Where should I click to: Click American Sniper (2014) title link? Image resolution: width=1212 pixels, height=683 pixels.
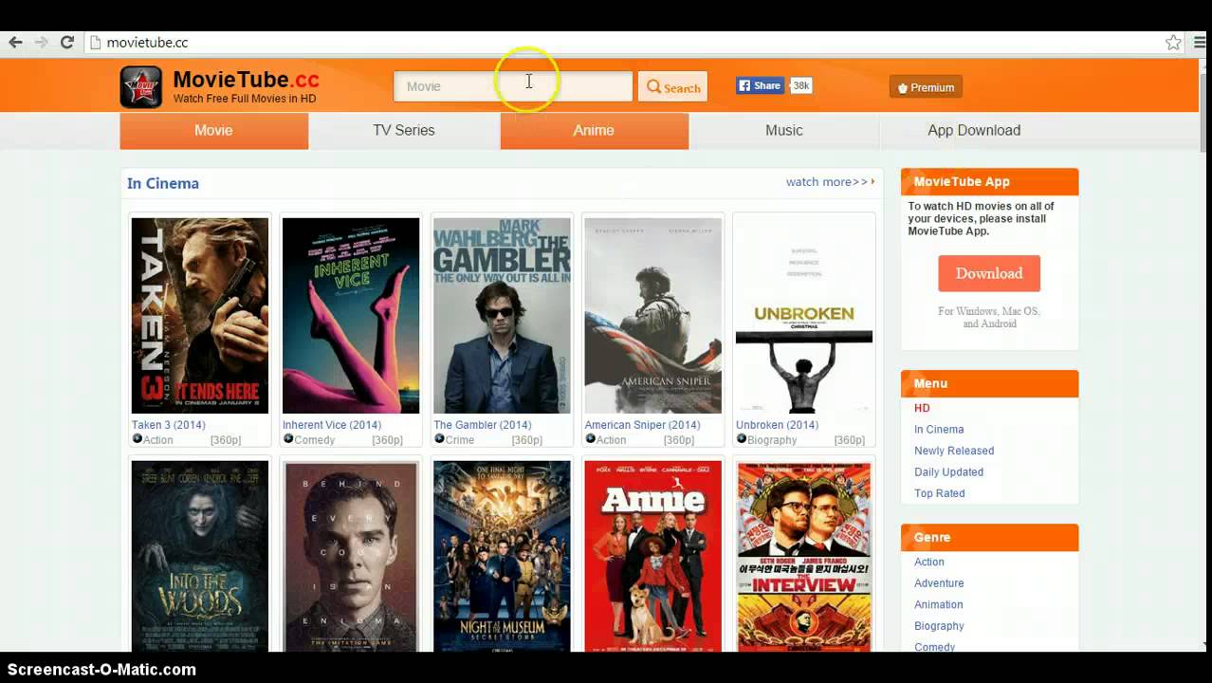pyautogui.click(x=642, y=425)
